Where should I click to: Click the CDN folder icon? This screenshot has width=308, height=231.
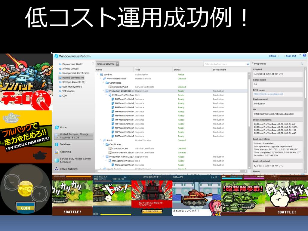tap(60, 96)
